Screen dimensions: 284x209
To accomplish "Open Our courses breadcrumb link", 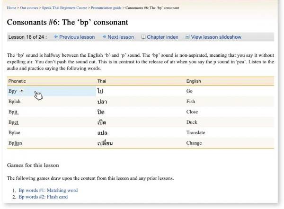I will coord(29,8).
